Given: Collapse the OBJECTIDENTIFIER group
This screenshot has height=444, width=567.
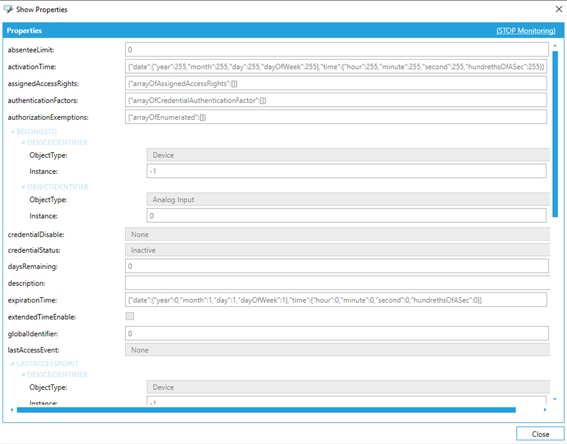Looking at the screenshot, I should [23, 187].
